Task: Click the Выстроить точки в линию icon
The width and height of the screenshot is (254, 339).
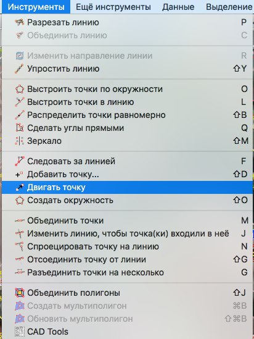Action: coord(20,102)
